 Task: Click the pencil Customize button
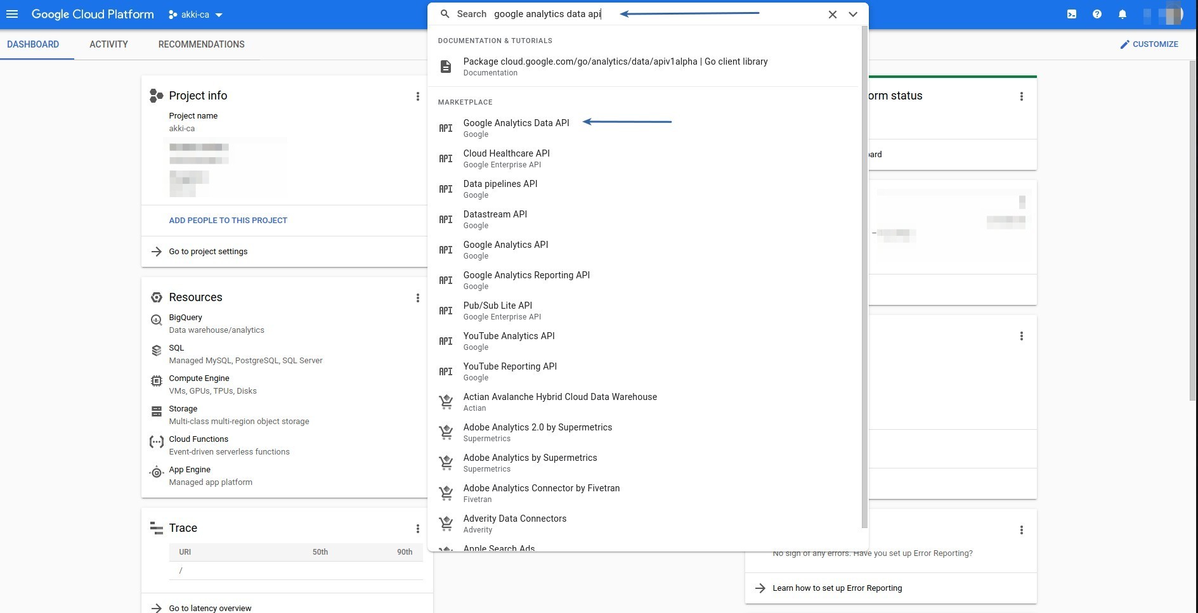[x=1149, y=44]
